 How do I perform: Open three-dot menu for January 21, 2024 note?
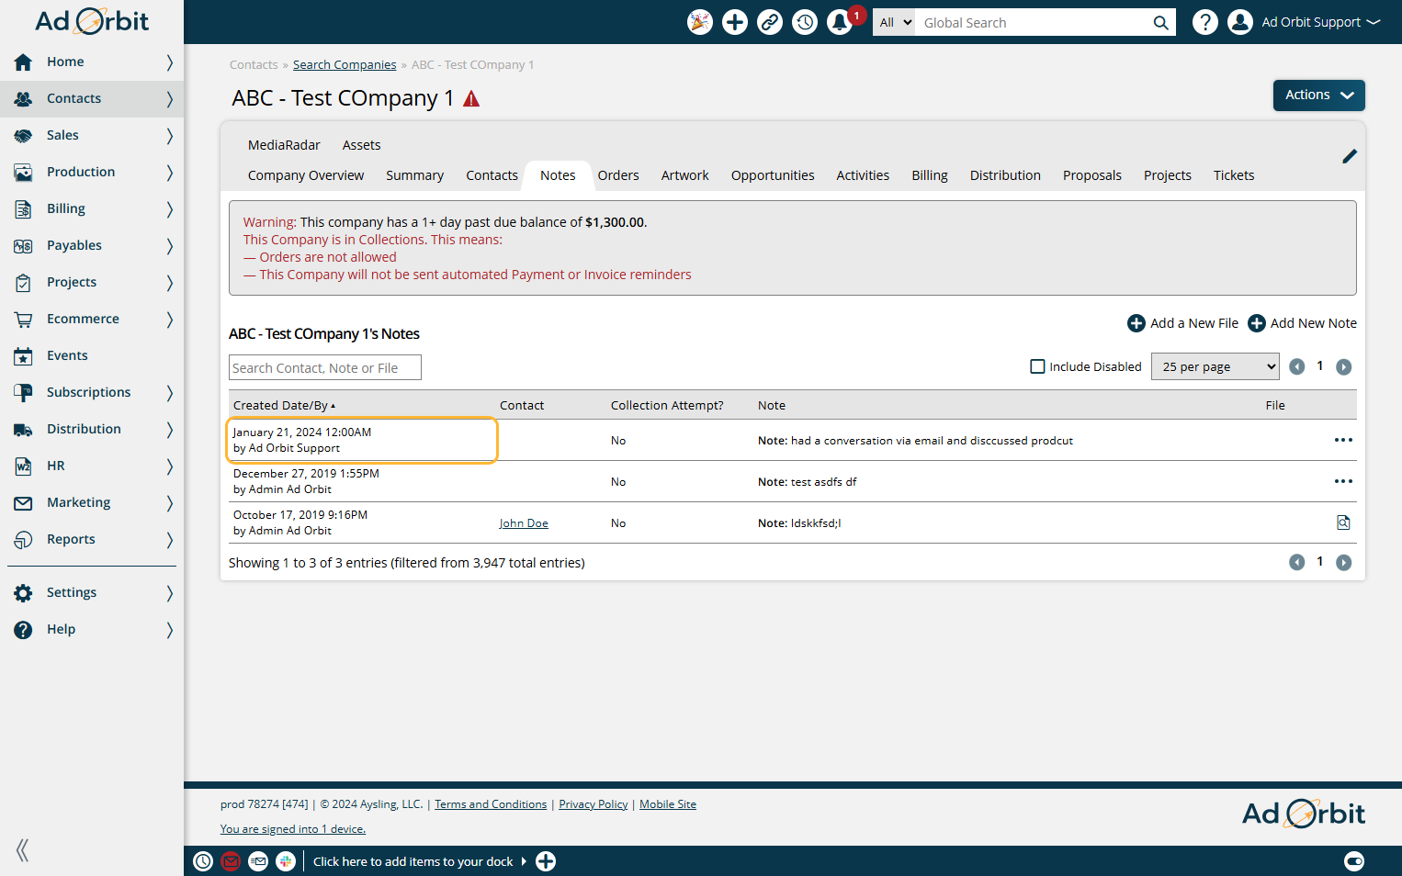click(1343, 440)
